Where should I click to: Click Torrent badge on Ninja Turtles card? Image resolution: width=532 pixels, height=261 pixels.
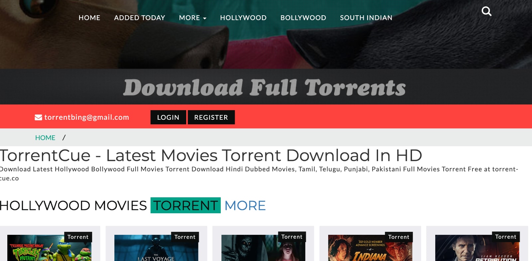point(78,237)
